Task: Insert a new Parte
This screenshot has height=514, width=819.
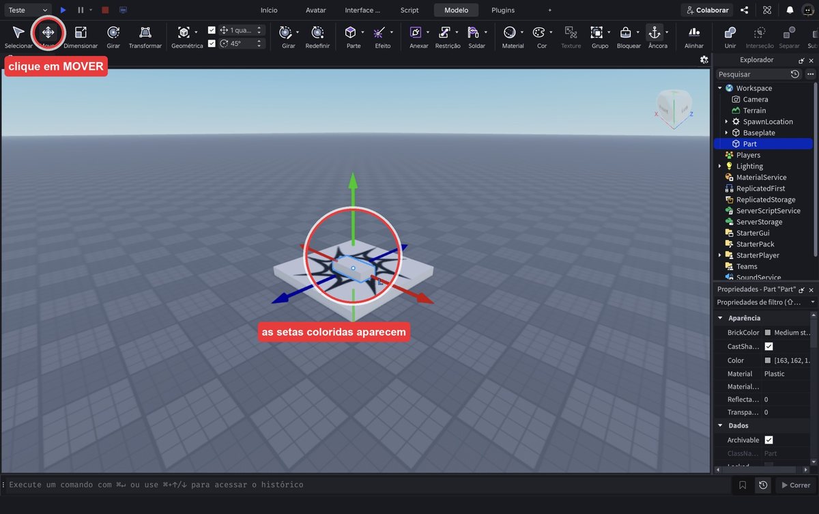Action: pyautogui.click(x=350, y=32)
